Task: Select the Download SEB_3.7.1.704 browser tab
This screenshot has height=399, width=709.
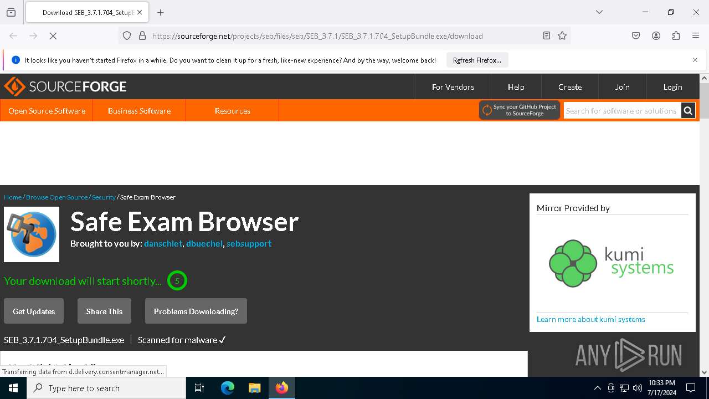Action: [86, 12]
